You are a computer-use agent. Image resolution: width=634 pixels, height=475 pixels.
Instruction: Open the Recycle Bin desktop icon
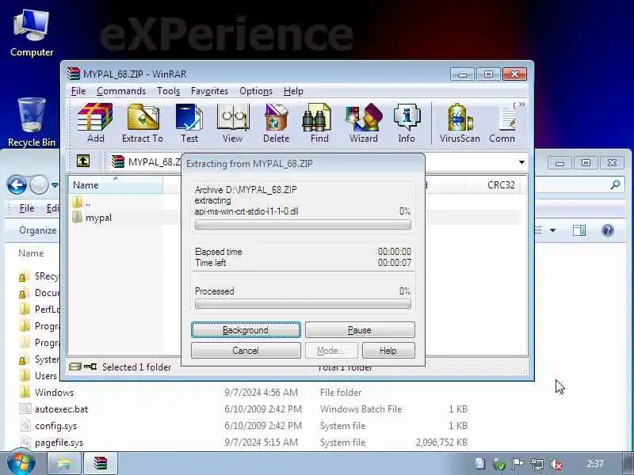pos(32,123)
